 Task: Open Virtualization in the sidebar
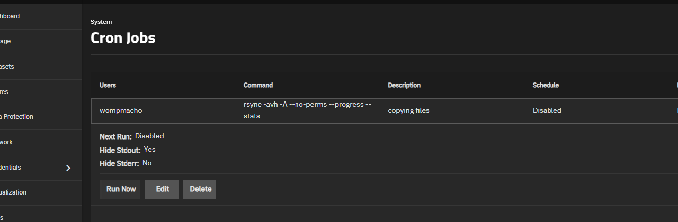tap(13, 192)
